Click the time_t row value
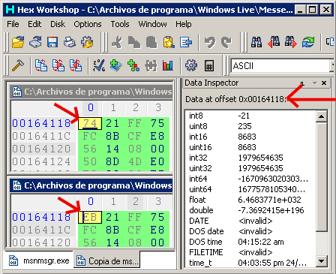The image size is (336, 274). click(x=272, y=263)
